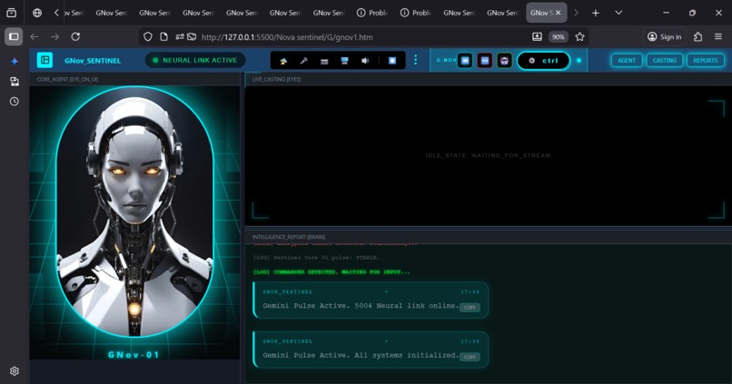The width and height of the screenshot is (732, 384).
Task: Open Firefox View icon at top left
Action: point(12,13)
